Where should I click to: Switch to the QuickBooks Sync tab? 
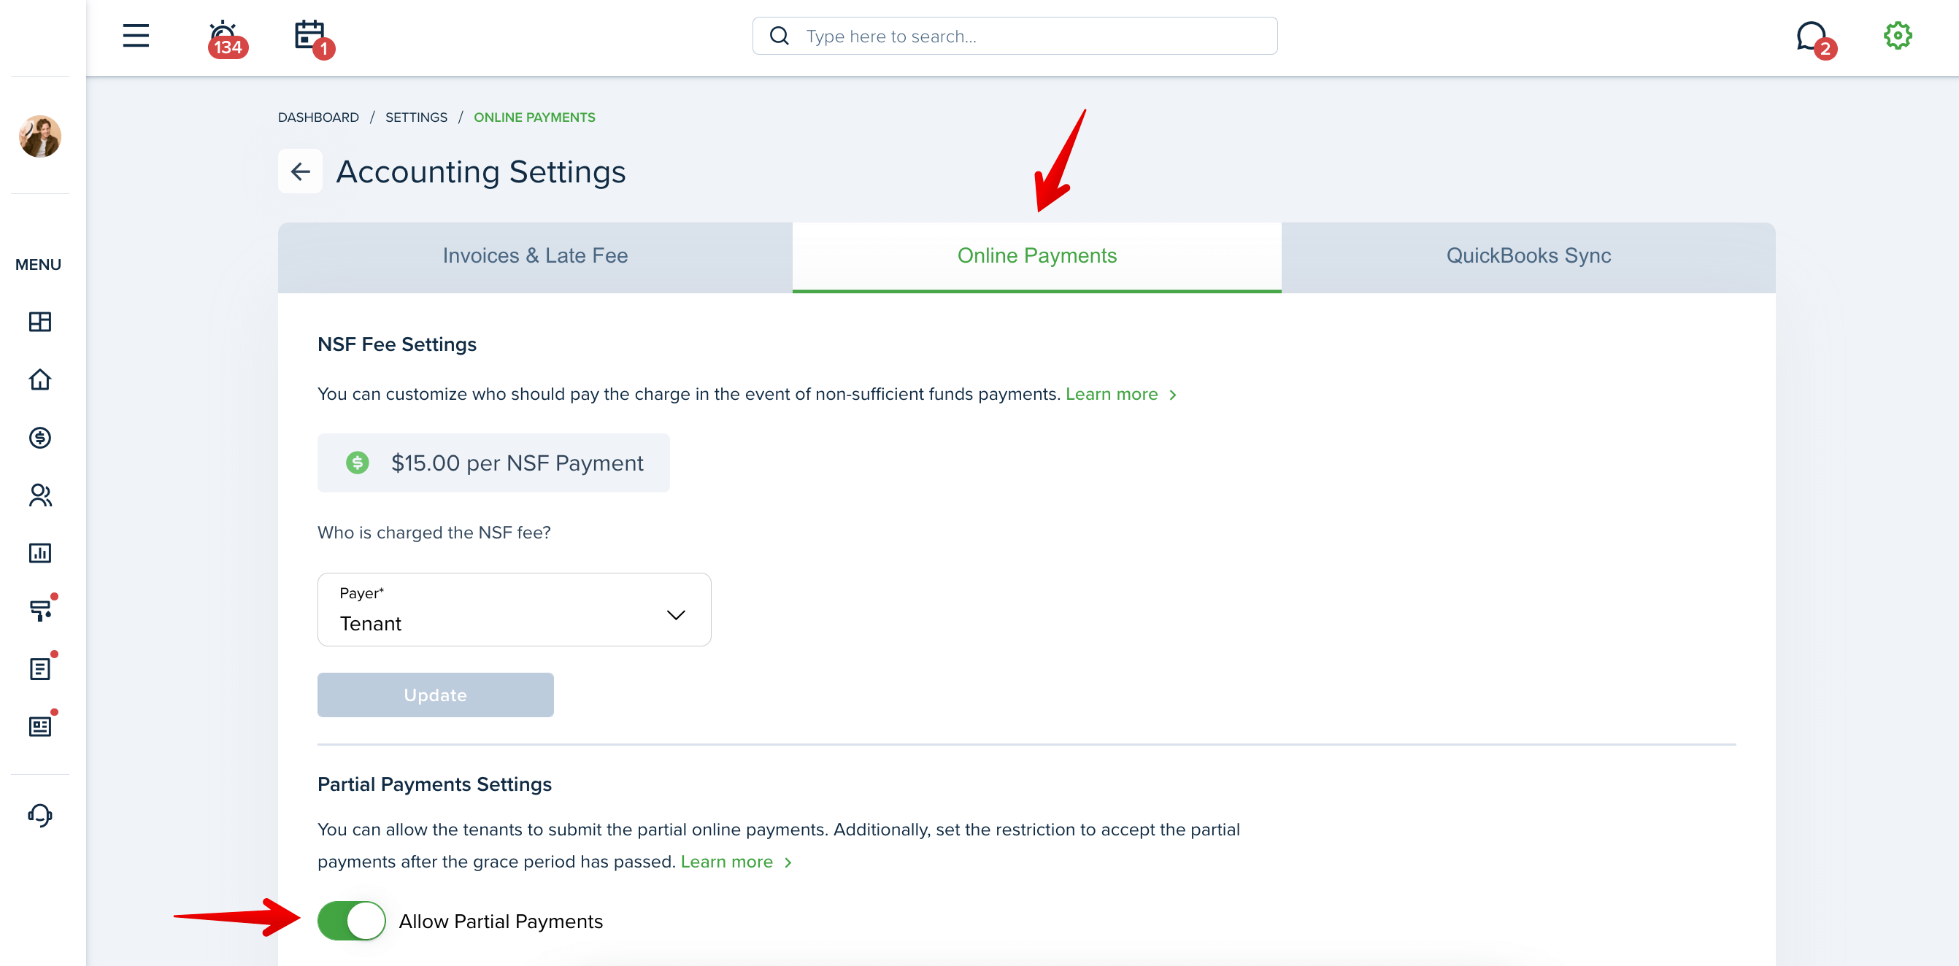tap(1528, 256)
